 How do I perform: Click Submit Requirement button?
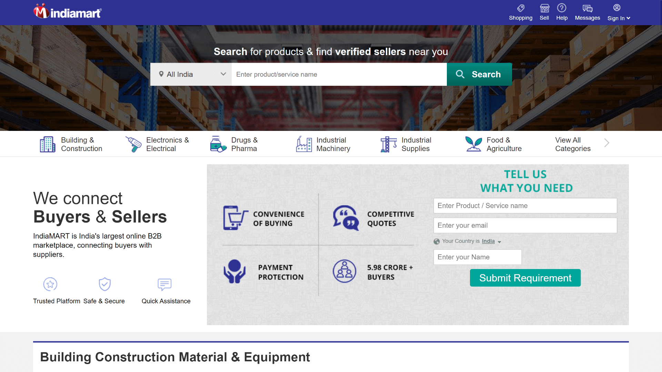coord(525,278)
